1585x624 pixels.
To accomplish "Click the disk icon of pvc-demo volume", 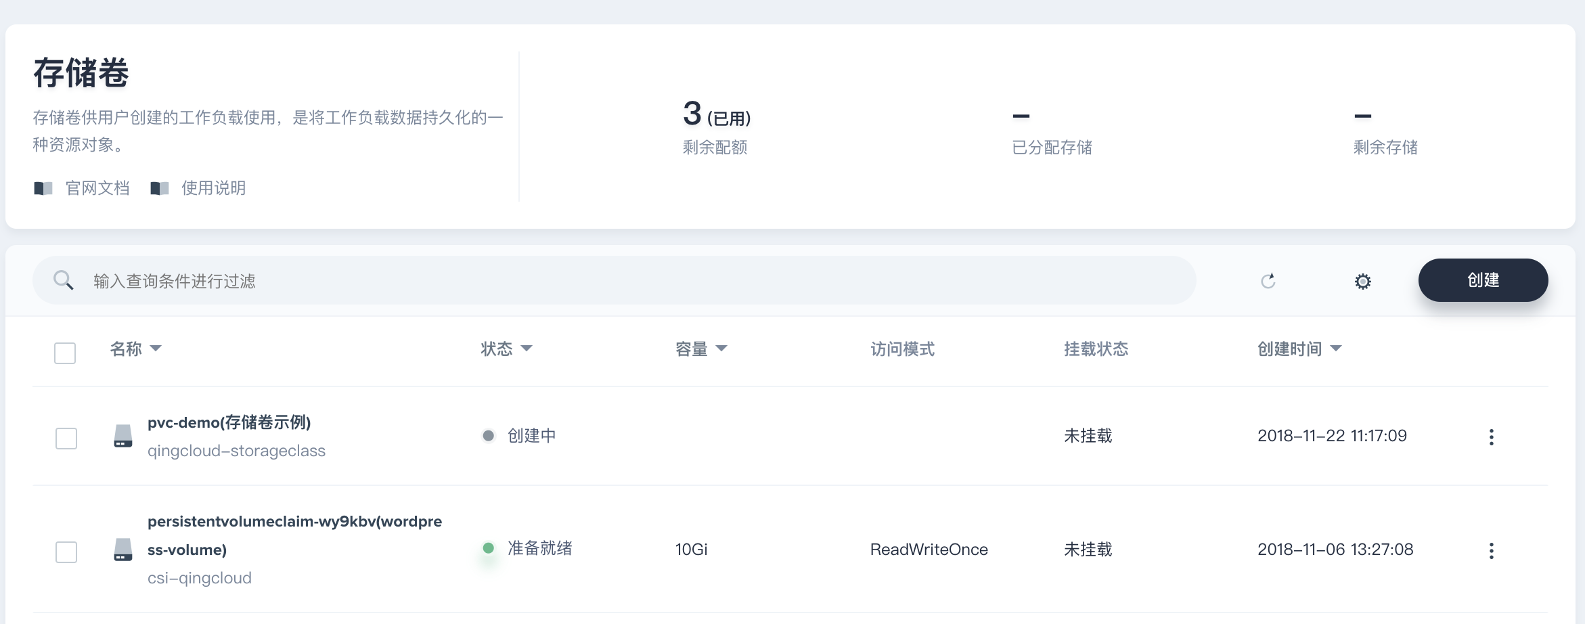I will pos(123,437).
